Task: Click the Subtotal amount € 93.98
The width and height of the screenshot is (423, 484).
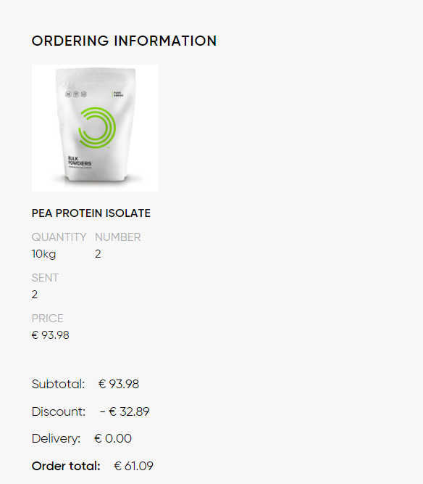Action: pos(119,385)
